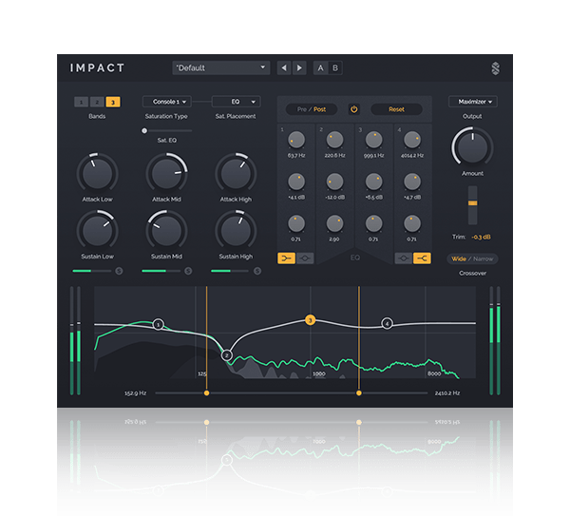Open the Console 1 saturation type dropdown
The width and height of the screenshot is (570, 516).
coord(167,102)
